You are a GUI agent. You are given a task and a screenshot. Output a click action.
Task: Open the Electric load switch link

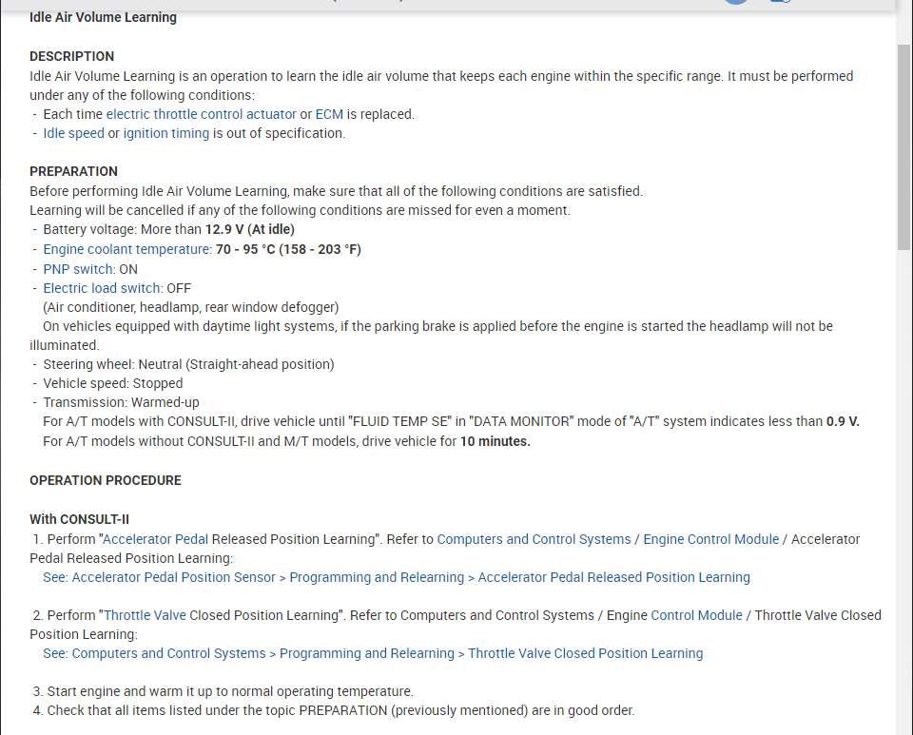pos(103,288)
